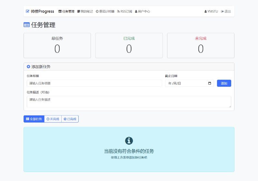The width and height of the screenshot is (258, 181).
Task: Click 退出 to log out
Action: [x=226, y=11]
